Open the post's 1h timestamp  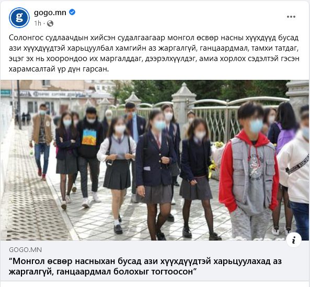coord(38,23)
